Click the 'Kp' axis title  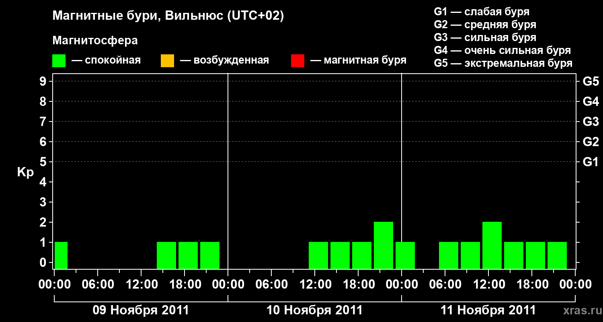[25, 172]
